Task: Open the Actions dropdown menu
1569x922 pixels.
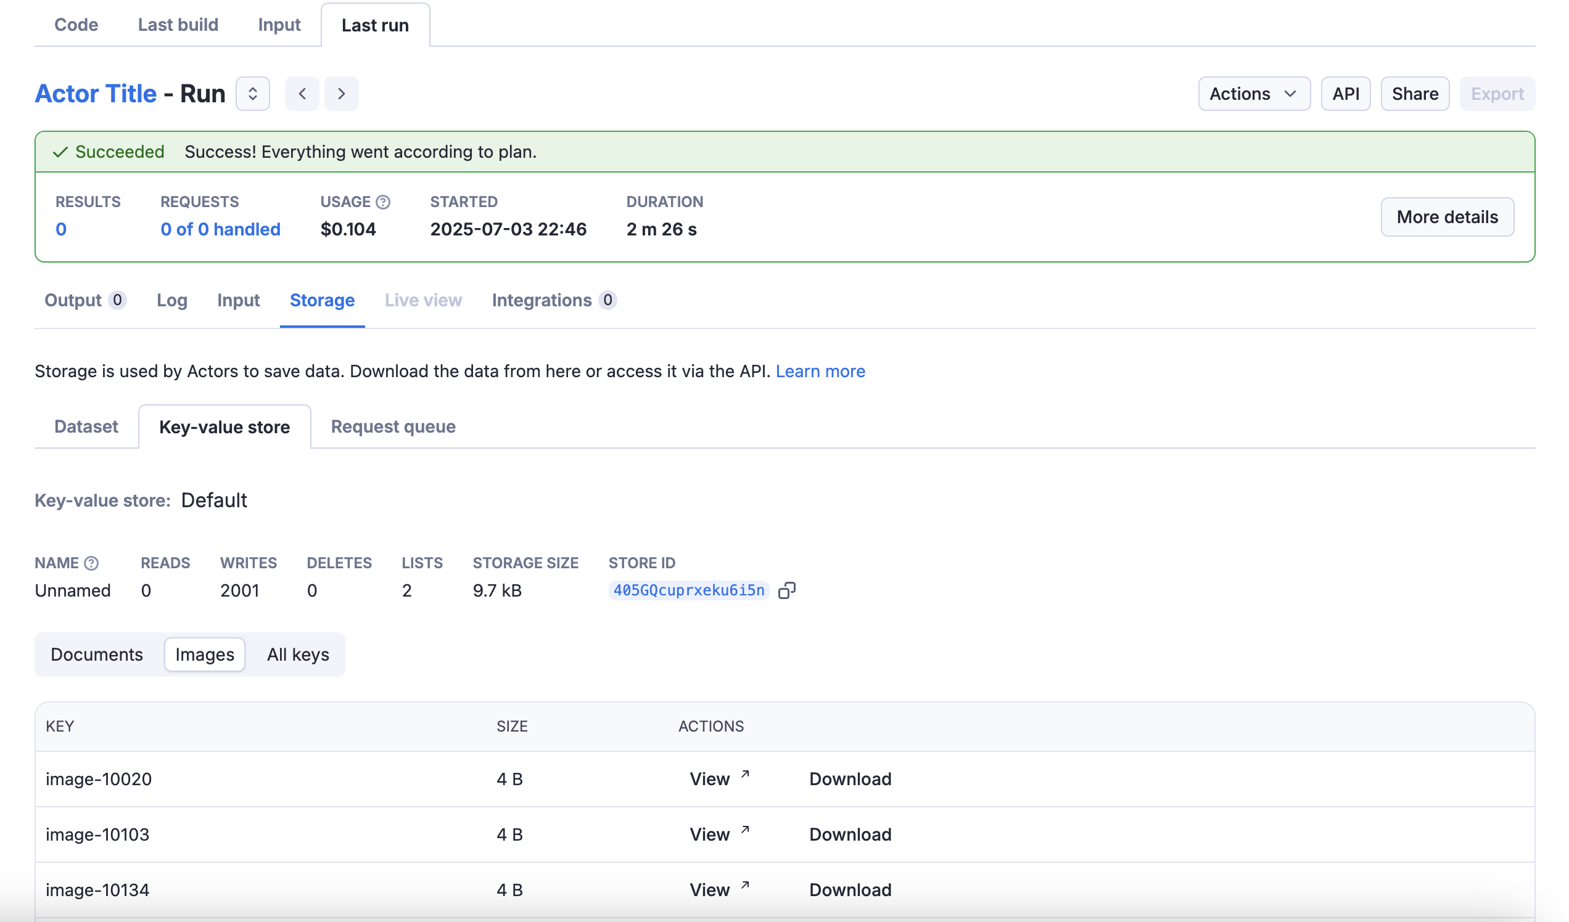Action: [1253, 94]
